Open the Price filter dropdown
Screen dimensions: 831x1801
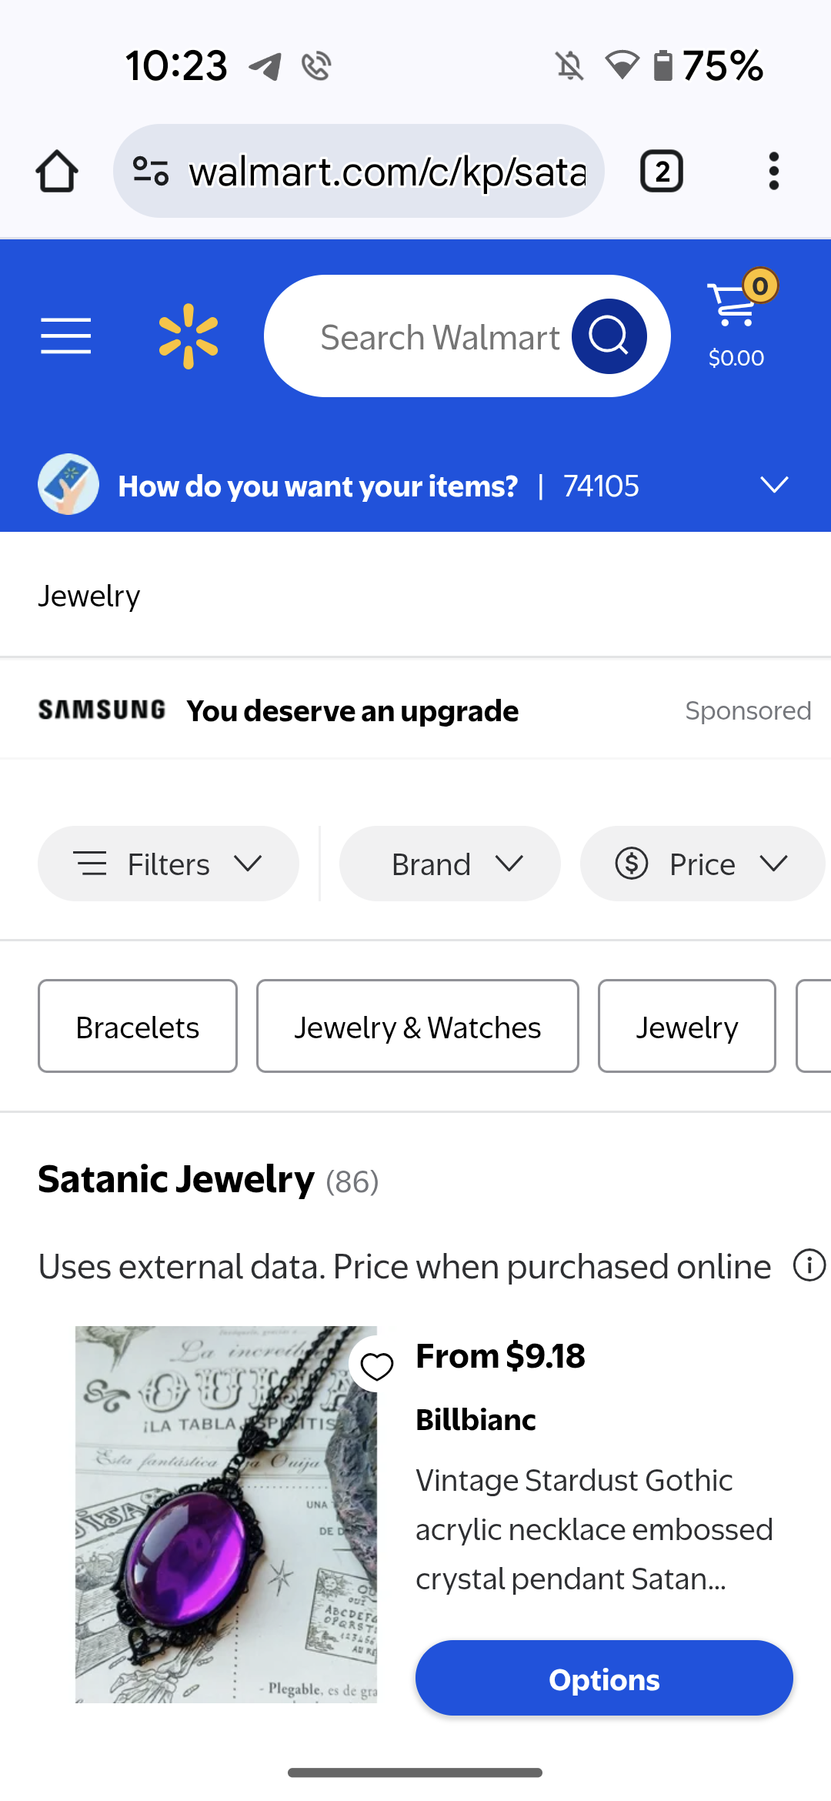pos(702,864)
